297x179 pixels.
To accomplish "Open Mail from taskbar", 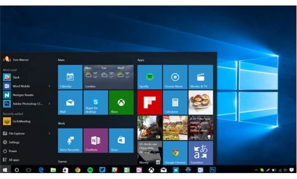I will (x=163, y=170).
